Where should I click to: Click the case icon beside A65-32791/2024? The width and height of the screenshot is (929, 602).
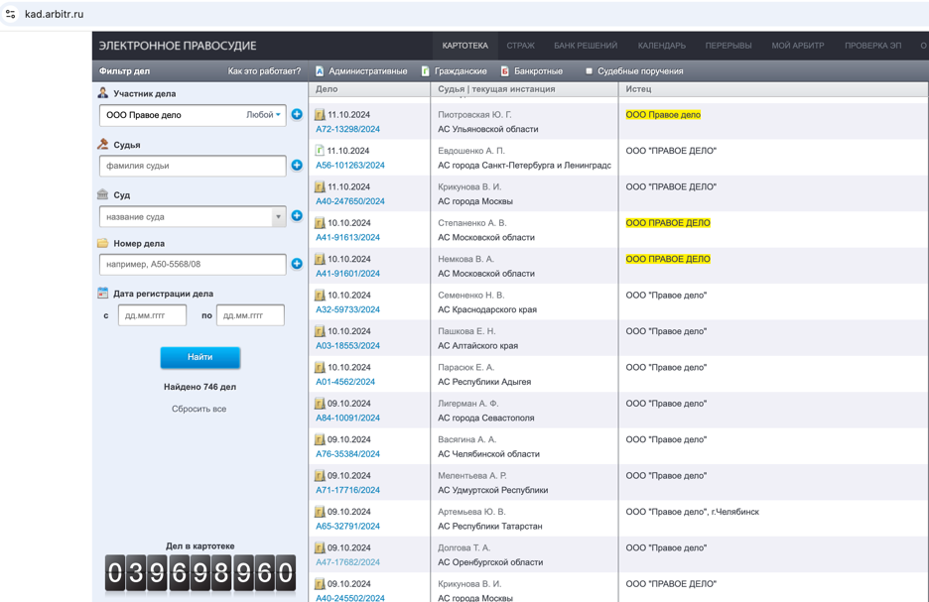(320, 512)
